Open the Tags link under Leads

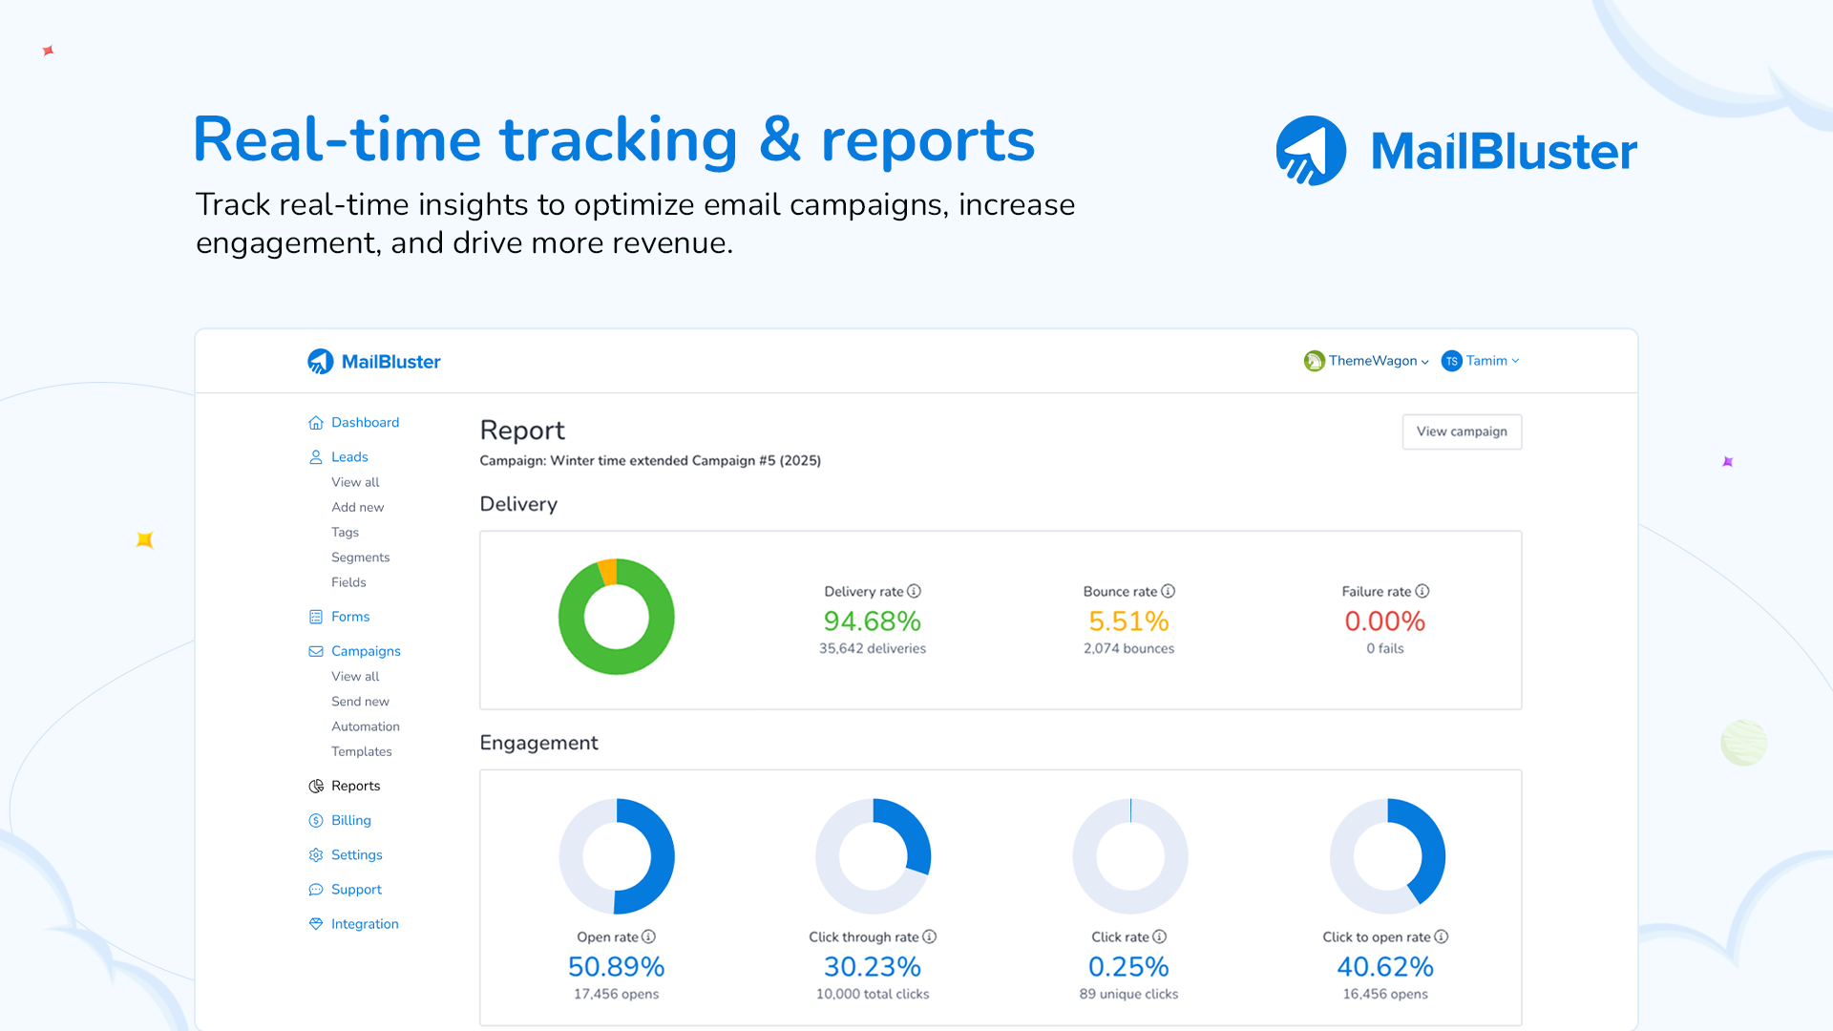[x=345, y=532]
